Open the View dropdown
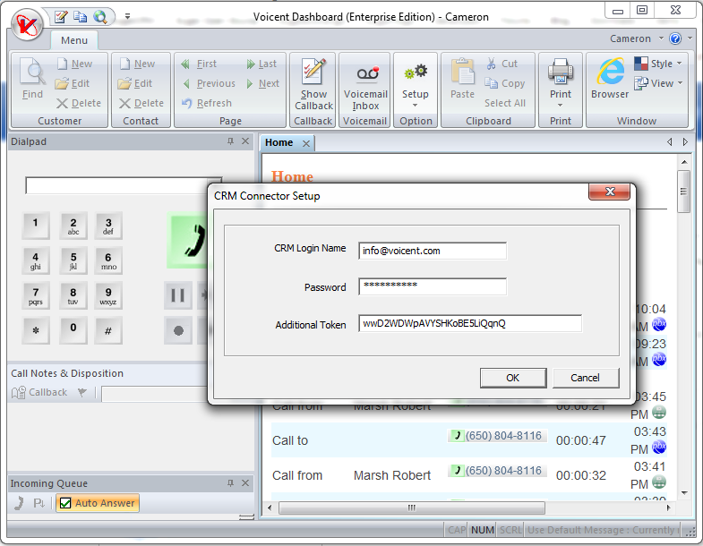 pos(658,83)
